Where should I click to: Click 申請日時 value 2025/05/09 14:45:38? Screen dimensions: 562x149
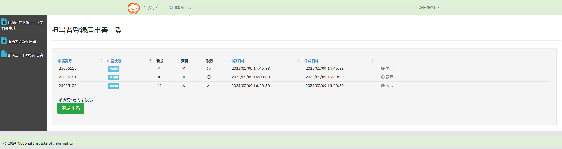[x=251, y=68]
